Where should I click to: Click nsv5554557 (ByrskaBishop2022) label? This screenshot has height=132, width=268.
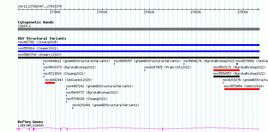239,73
